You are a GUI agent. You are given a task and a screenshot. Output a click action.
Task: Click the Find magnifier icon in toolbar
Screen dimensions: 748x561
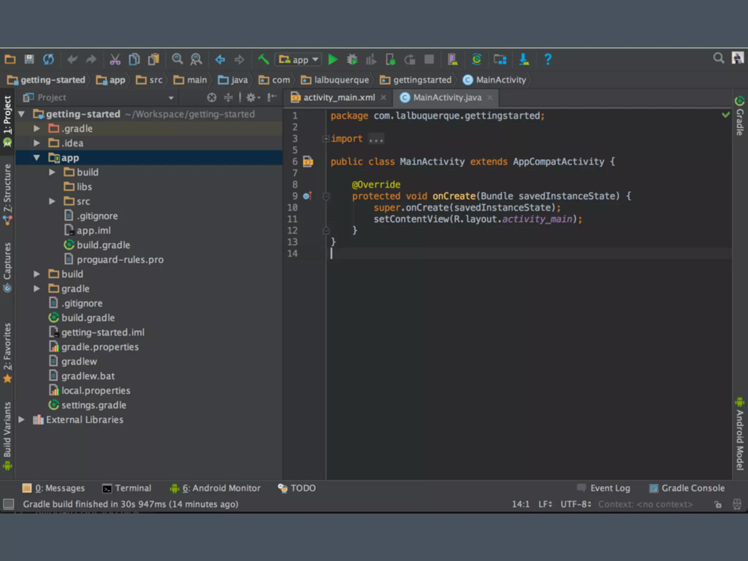(x=178, y=59)
